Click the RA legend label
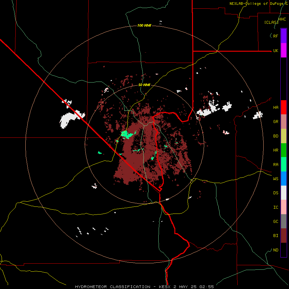Image resolution: width=289 pixels, height=289 pixels. click(x=276, y=165)
